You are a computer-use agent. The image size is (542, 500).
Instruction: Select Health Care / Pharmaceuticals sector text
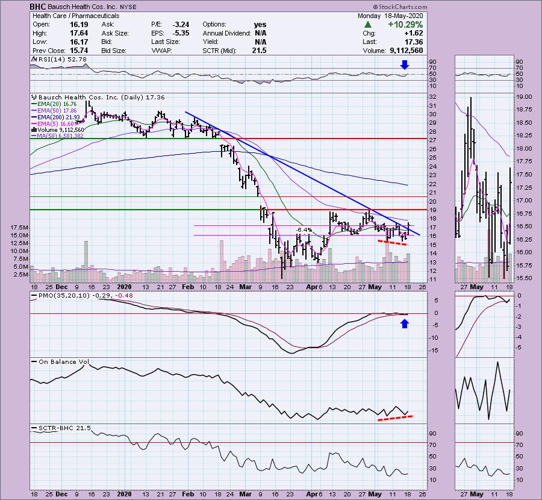(x=76, y=16)
